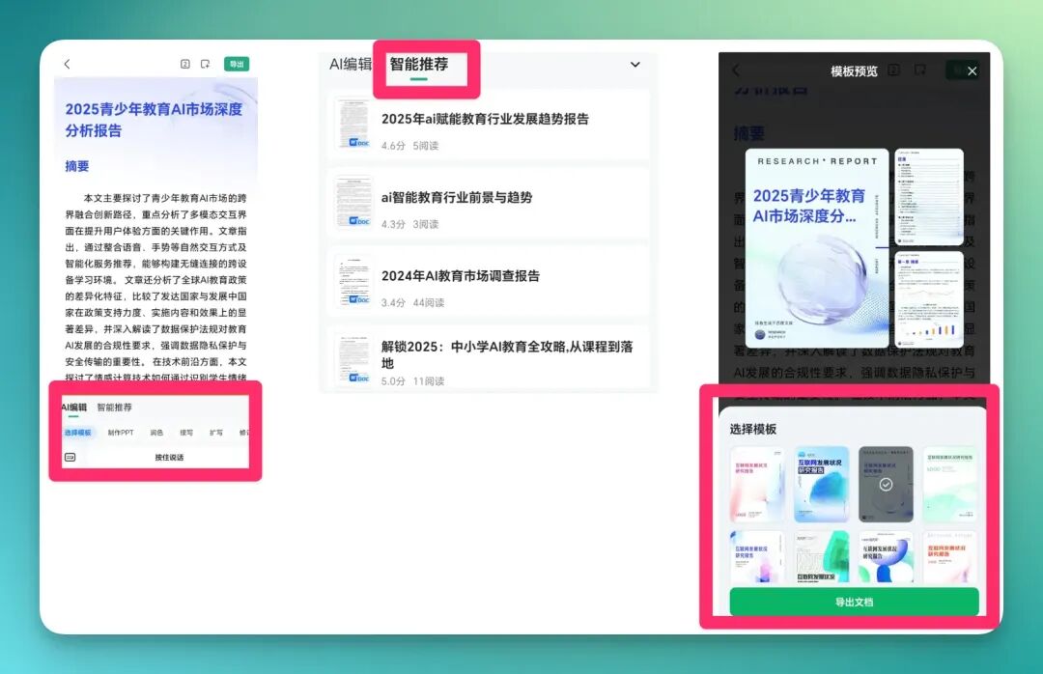Select the 制作PPT option
This screenshot has width=1043, height=674.
pyautogui.click(x=121, y=433)
